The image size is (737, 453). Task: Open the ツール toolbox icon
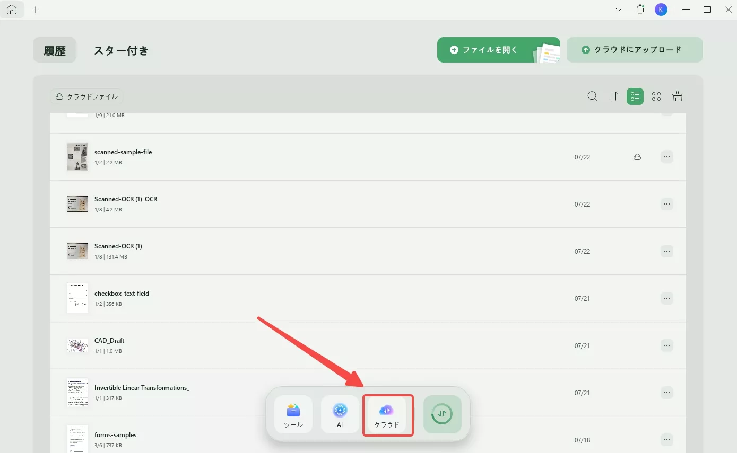click(x=293, y=414)
